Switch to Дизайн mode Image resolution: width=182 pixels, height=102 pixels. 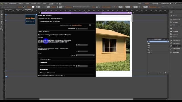147,4
